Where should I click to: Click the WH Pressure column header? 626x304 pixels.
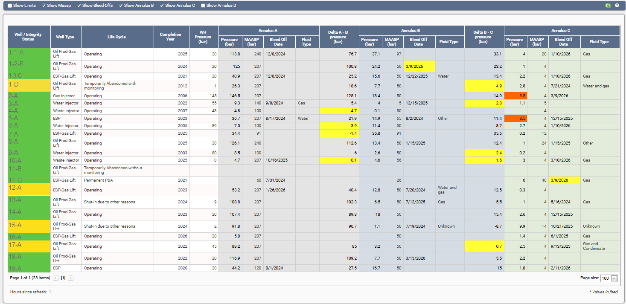pyautogui.click(x=204, y=37)
